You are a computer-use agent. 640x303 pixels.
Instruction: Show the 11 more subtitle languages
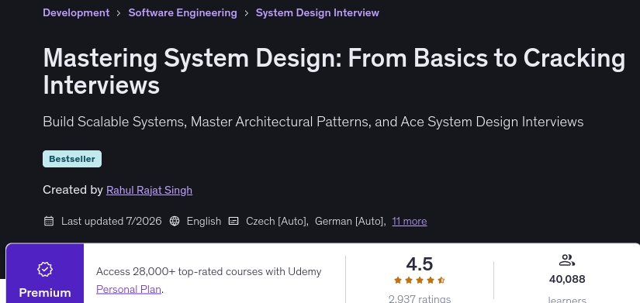click(x=410, y=221)
